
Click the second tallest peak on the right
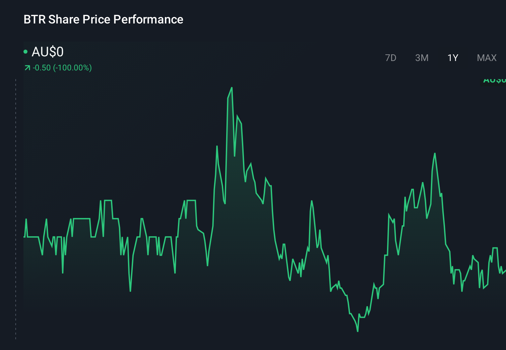point(435,154)
